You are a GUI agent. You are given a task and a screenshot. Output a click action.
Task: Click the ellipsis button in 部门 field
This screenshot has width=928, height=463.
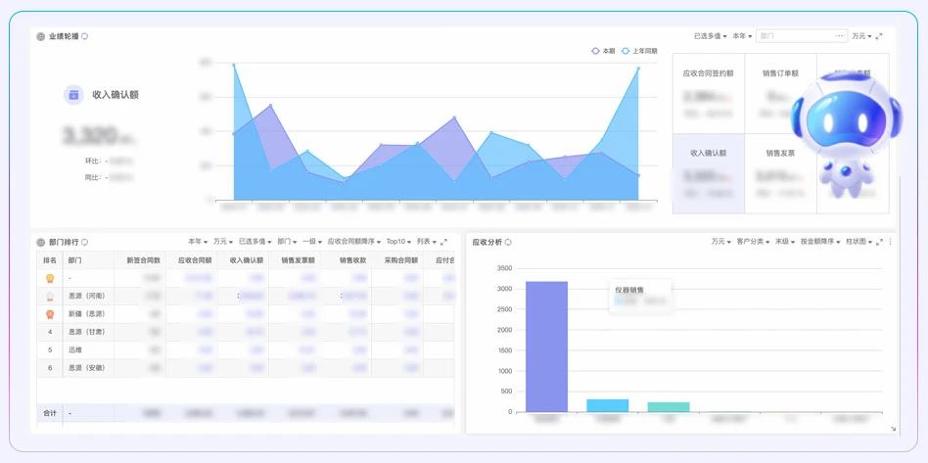(x=839, y=36)
